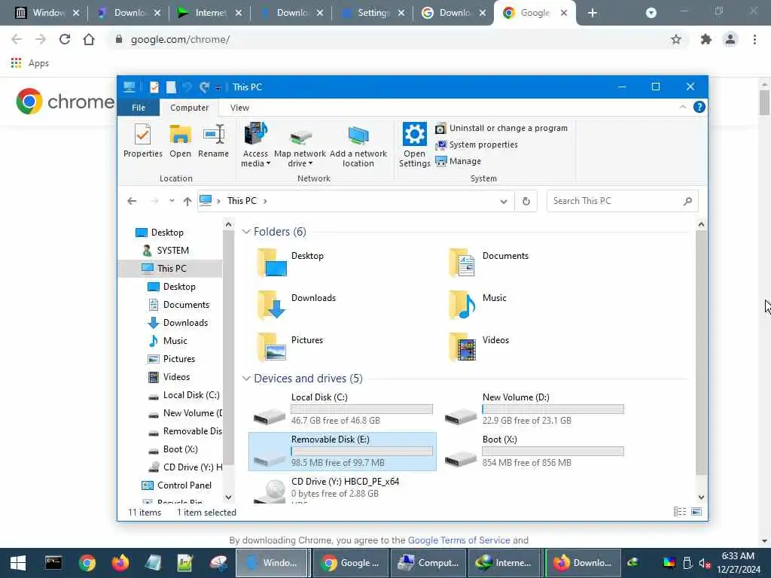
Task: Click the Chrome address bar URL
Action: 180,39
